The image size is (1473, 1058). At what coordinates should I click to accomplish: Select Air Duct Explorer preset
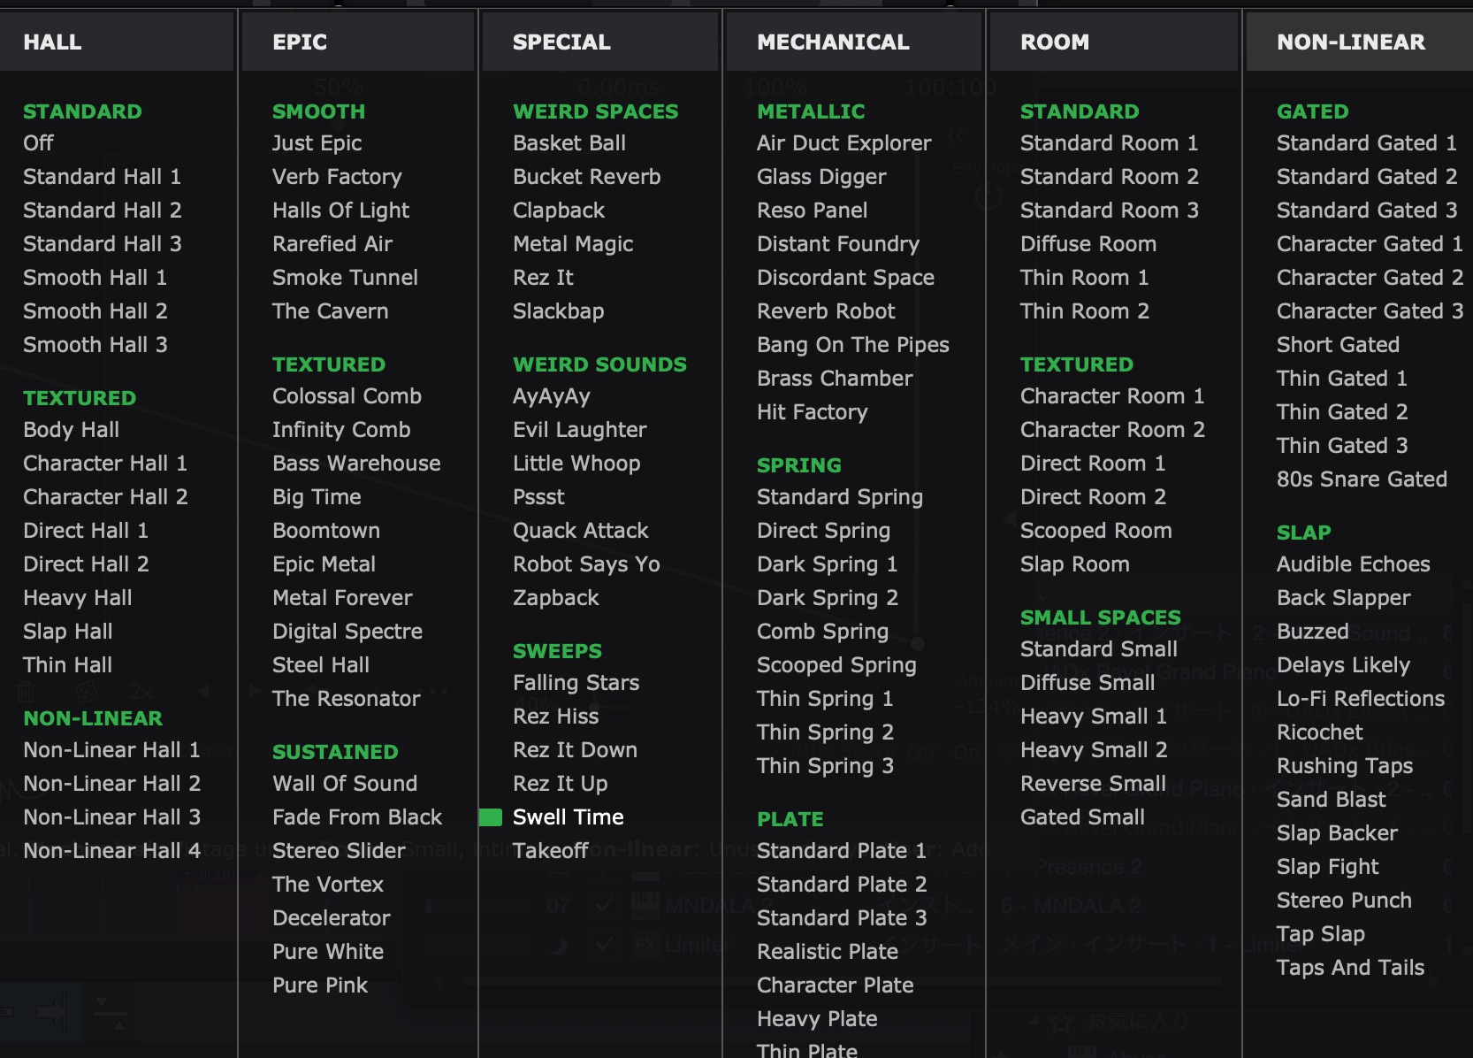(x=843, y=143)
